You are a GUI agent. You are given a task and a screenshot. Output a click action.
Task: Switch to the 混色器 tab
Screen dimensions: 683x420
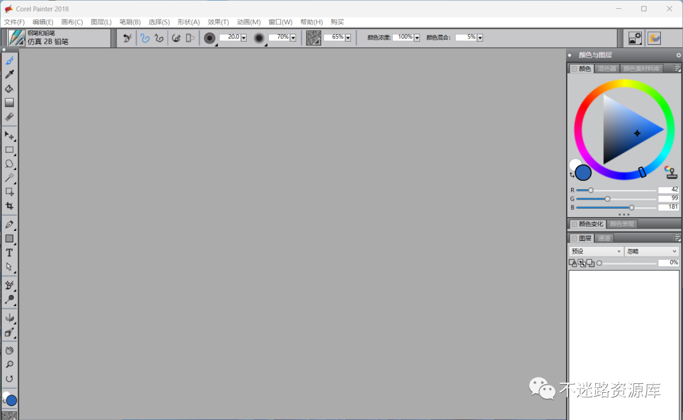[x=606, y=69]
